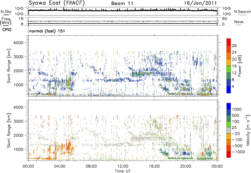
Task: Pick the yellow 16–20 dB power colorbar segment
Action: point(229,62)
